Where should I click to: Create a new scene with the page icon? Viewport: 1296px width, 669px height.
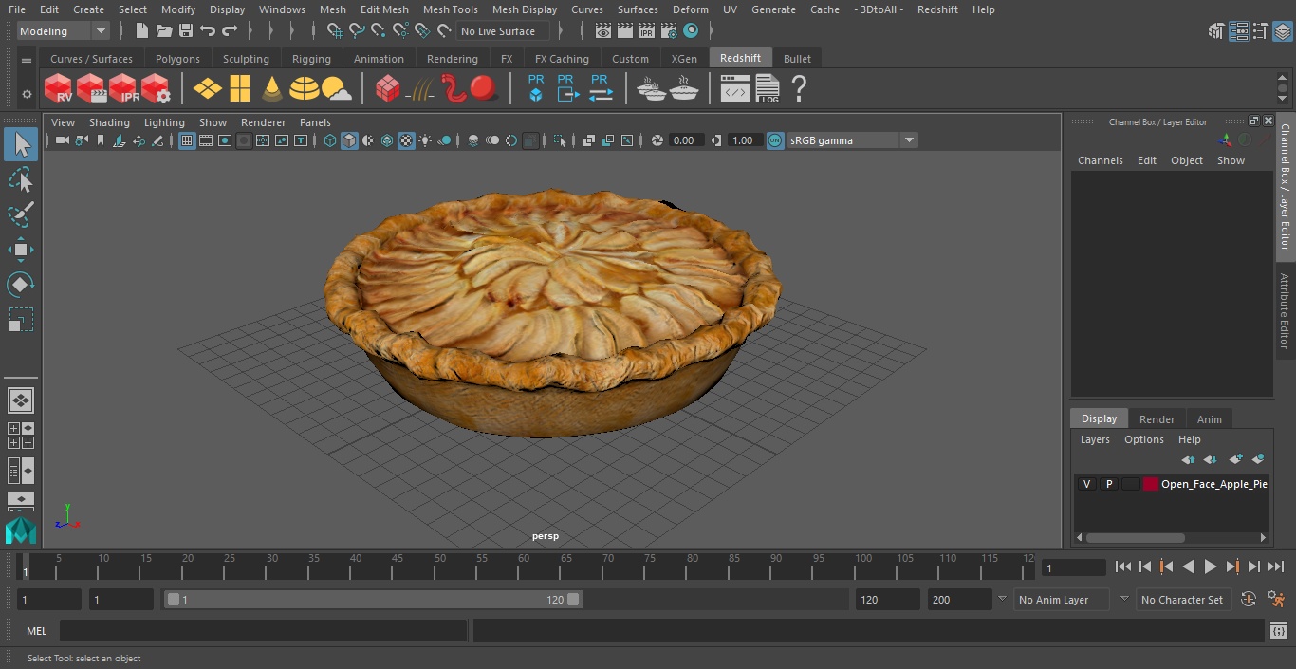coord(142,31)
